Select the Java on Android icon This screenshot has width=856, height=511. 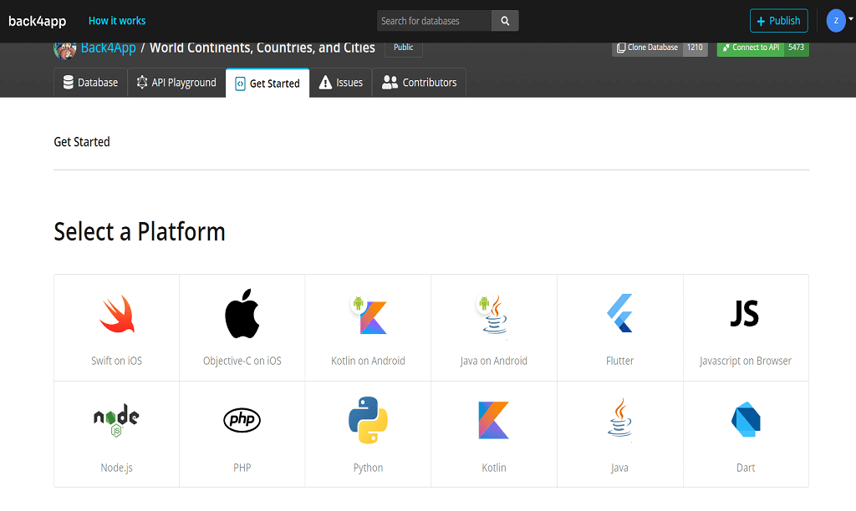click(x=493, y=315)
